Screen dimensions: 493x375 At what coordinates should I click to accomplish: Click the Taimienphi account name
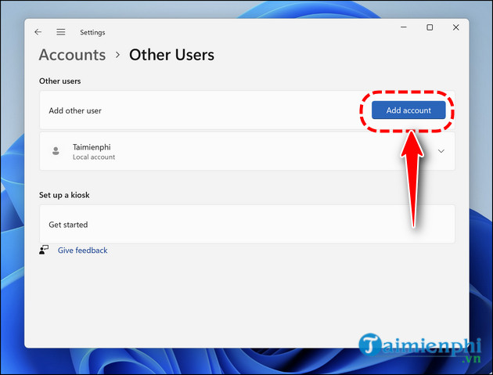coord(92,147)
